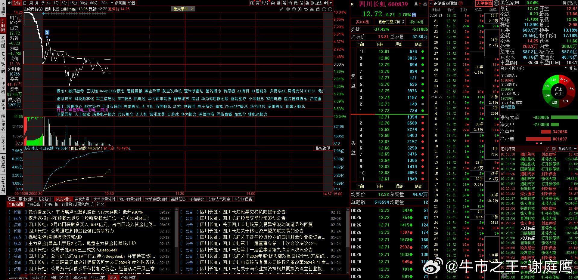Click the S signal marker on the chart
Screen dimensions: 578x280
(x=47, y=32)
